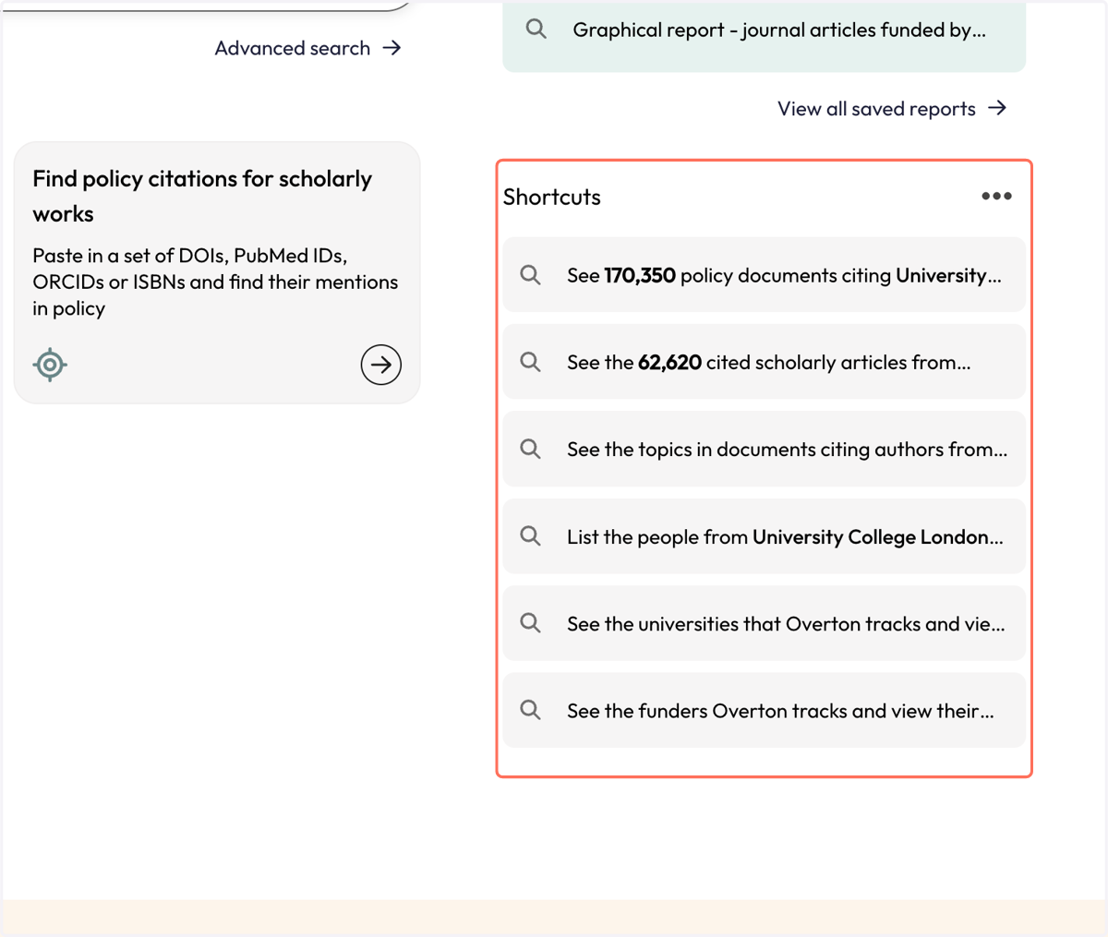Click the magnifier icon beside Graphical report

pos(536,29)
